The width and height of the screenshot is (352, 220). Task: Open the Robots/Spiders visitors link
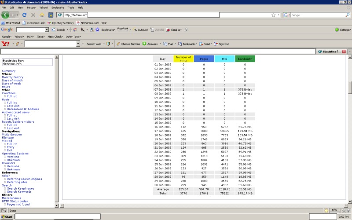(18, 122)
